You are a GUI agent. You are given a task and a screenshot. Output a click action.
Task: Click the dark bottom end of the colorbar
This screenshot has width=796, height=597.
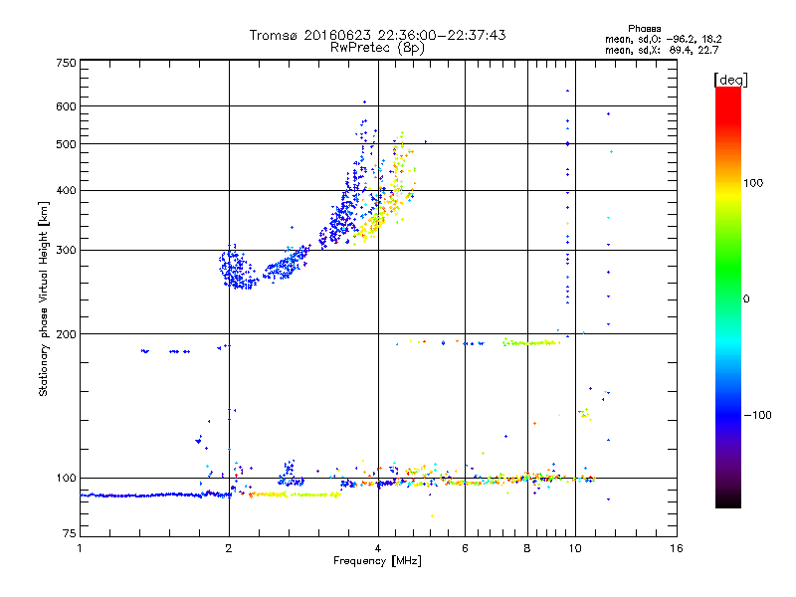click(728, 500)
